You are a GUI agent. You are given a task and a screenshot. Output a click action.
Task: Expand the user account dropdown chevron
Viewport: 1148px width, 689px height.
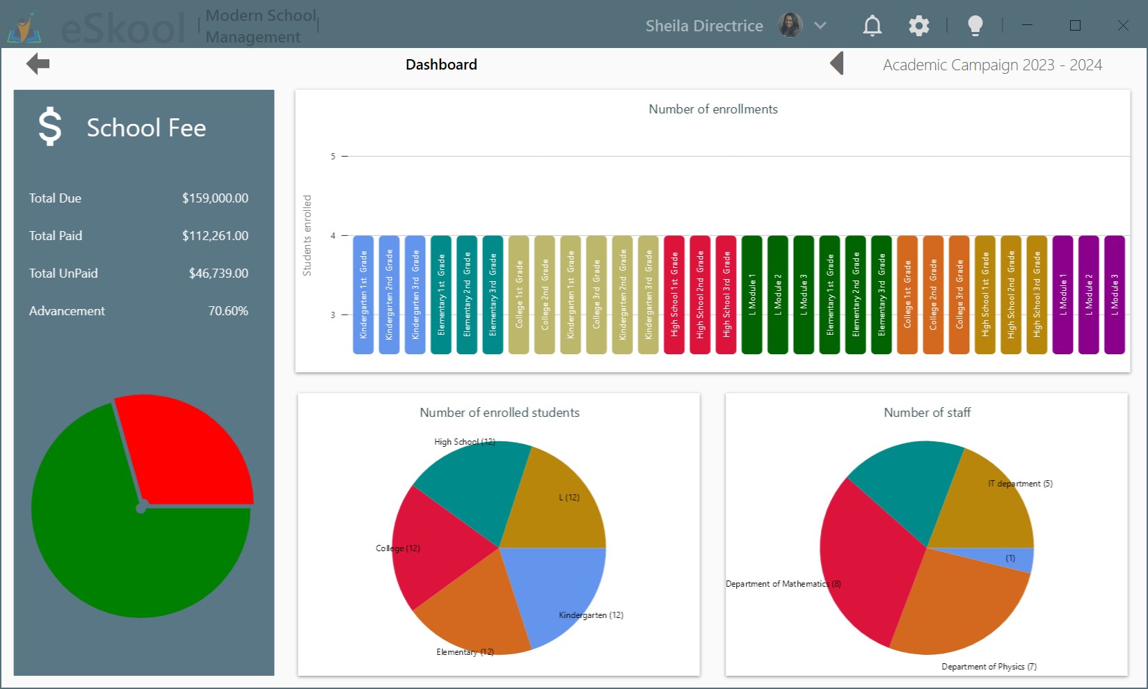tap(820, 26)
